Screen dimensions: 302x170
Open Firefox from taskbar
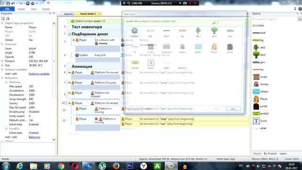pos(116,166)
